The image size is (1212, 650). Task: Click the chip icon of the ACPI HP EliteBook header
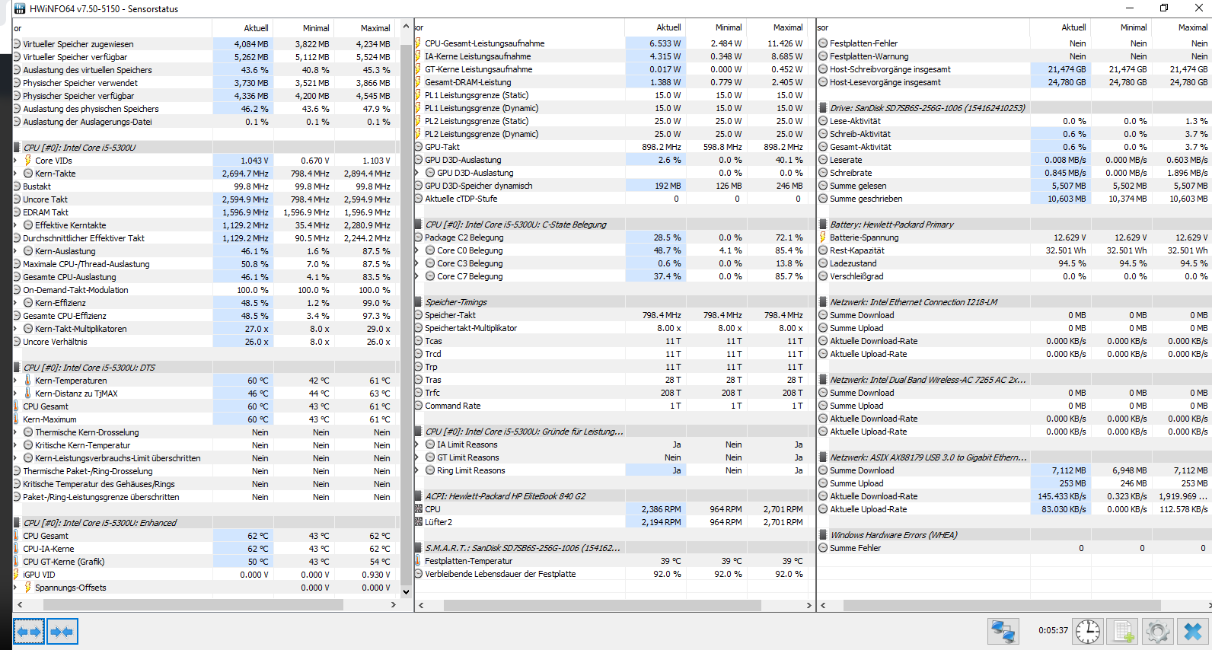pos(418,496)
